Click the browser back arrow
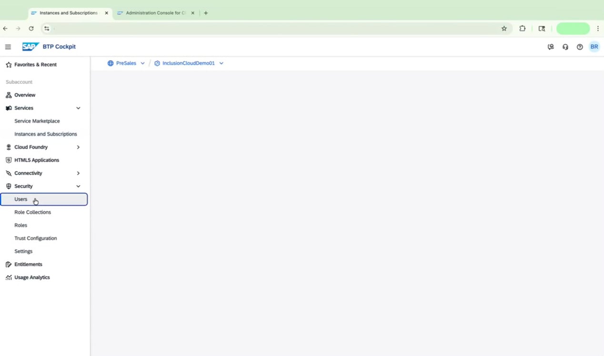 click(x=5, y=29)
